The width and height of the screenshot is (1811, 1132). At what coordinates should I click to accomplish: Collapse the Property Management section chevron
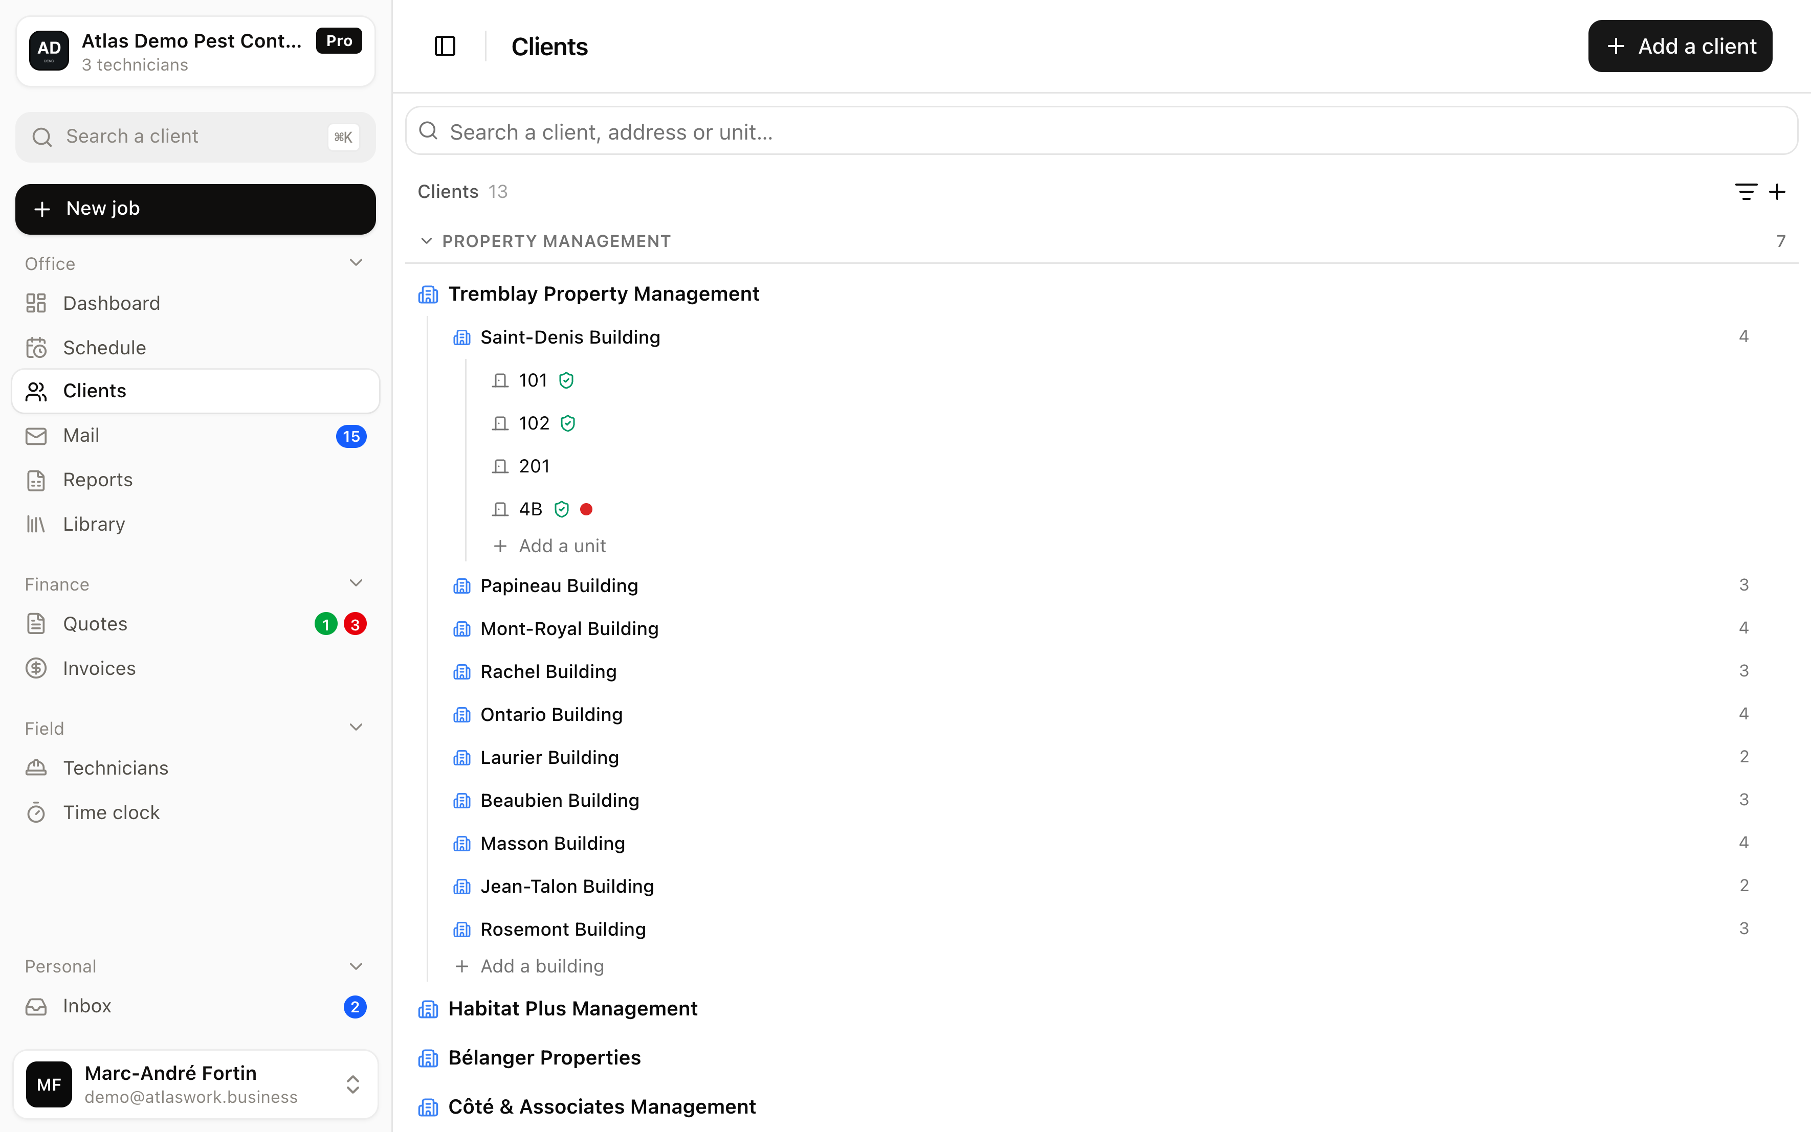pyautogui.click(x=426, y=241)
